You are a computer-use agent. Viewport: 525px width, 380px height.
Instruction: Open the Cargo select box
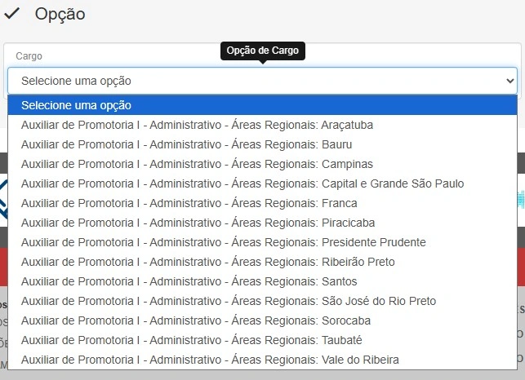(x=261, y=81)
